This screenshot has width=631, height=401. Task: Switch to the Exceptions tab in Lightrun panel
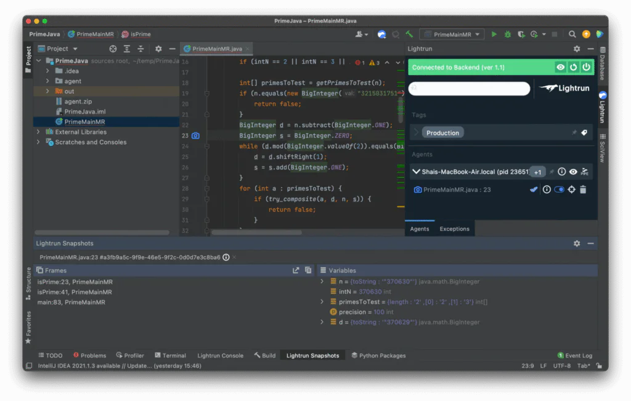click(x=454, y=229)
